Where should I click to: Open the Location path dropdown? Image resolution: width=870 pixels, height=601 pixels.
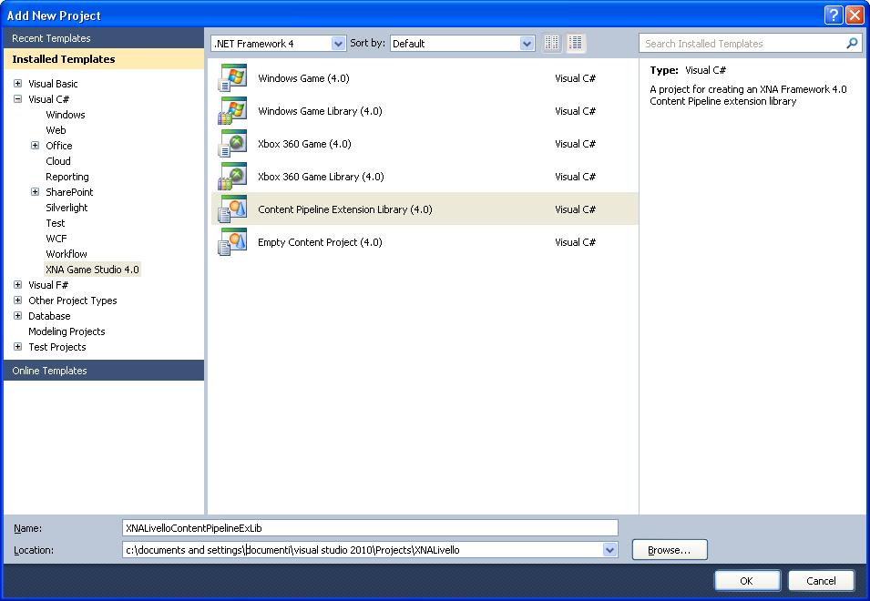coord(609,550)
